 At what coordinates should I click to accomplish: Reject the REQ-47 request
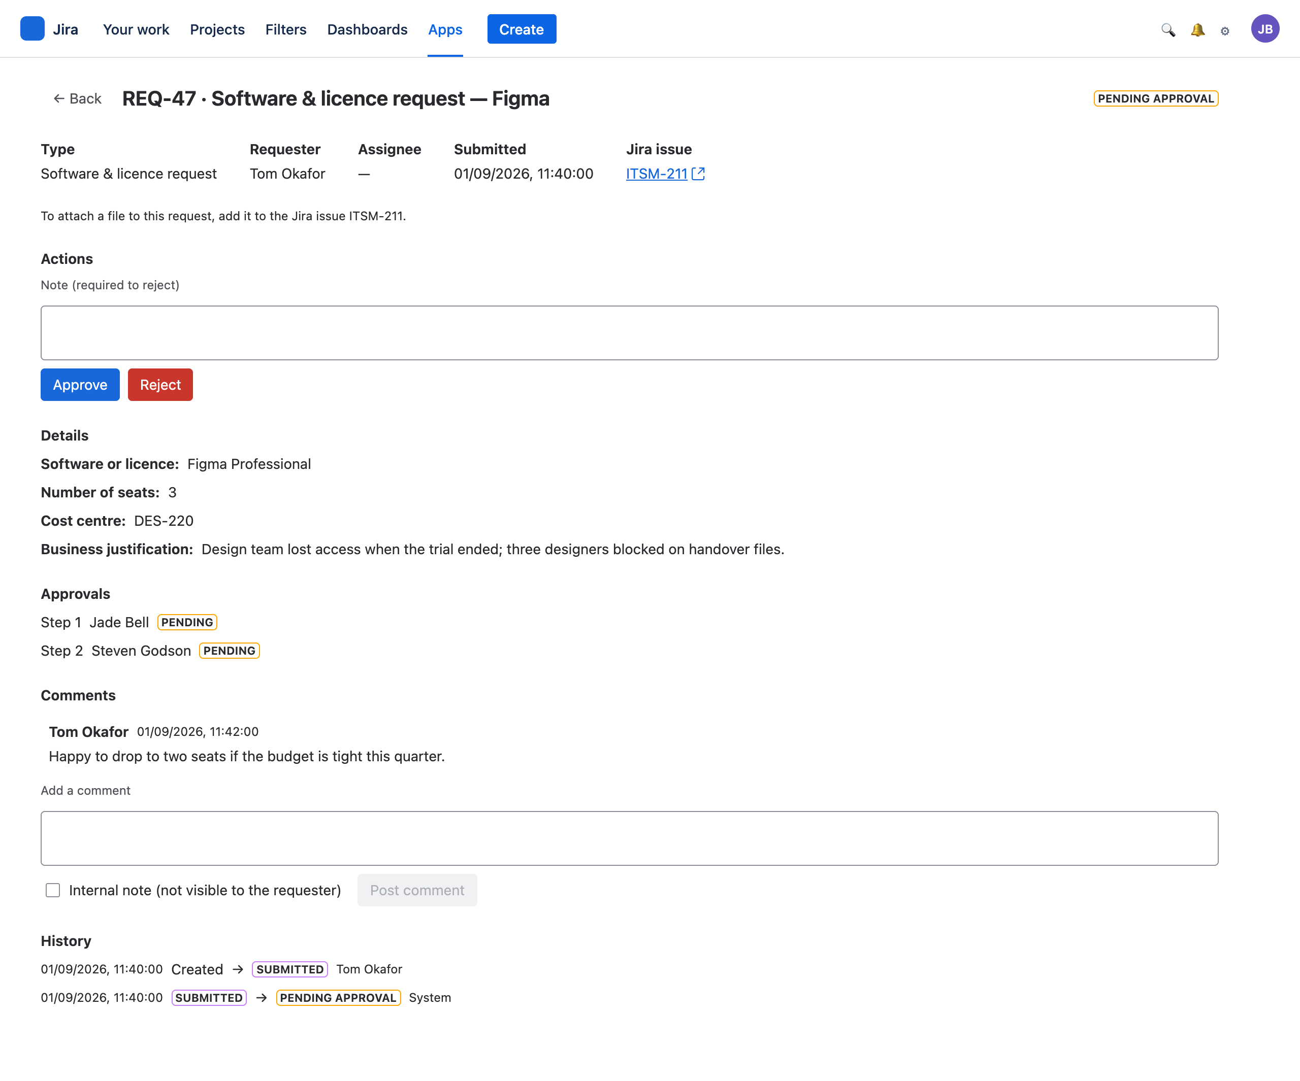tap(160, 385)
